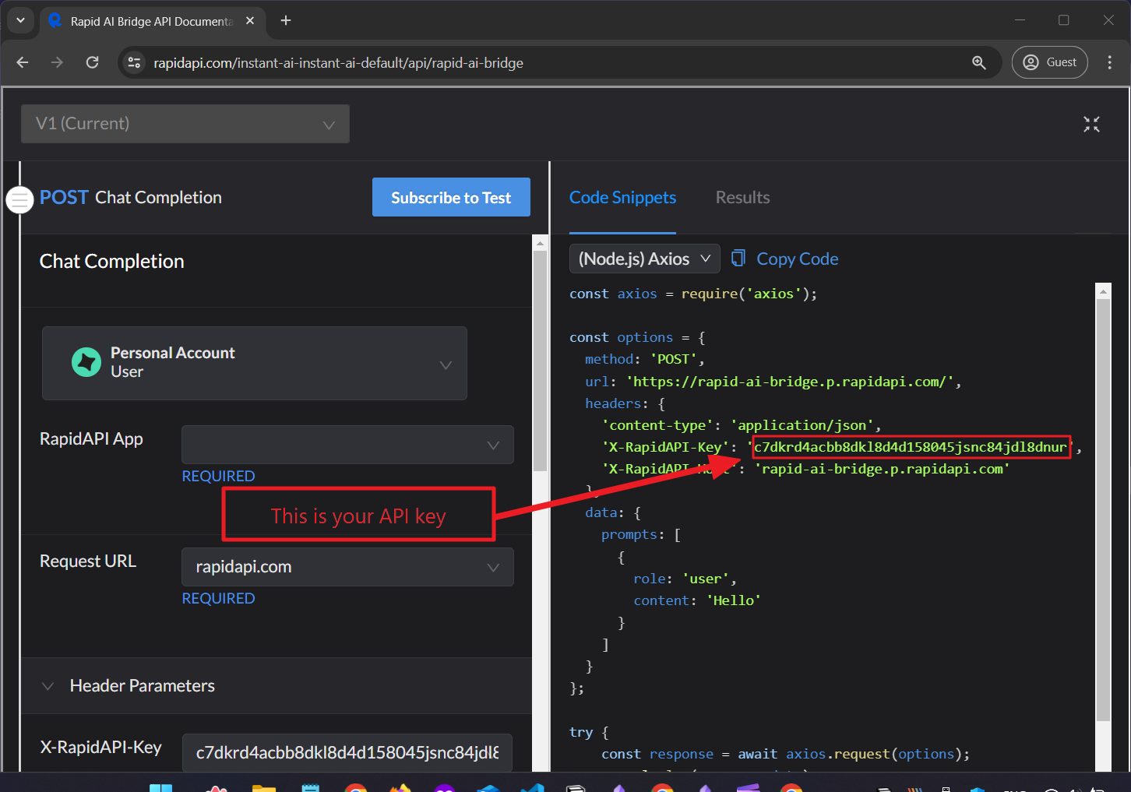1131x792 pixels.
Task: Select POST Chat Completion endpoint title
Action: [131, 198]
